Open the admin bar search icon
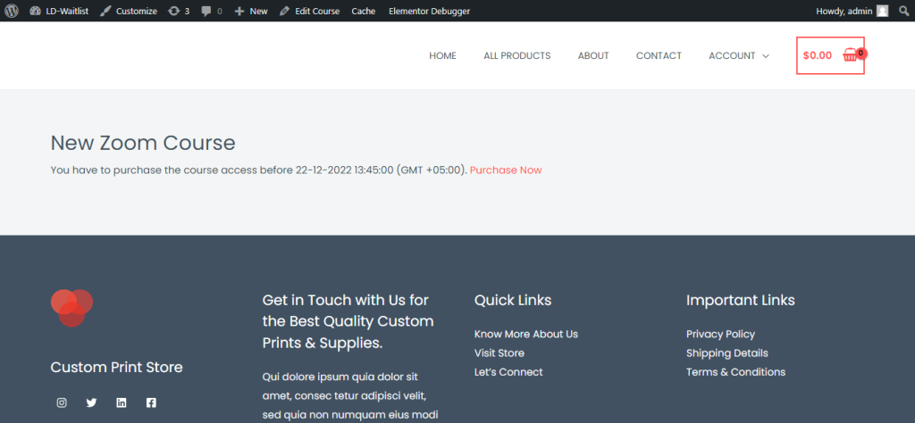Screen dimensions: 915x423 click(904, 11)
